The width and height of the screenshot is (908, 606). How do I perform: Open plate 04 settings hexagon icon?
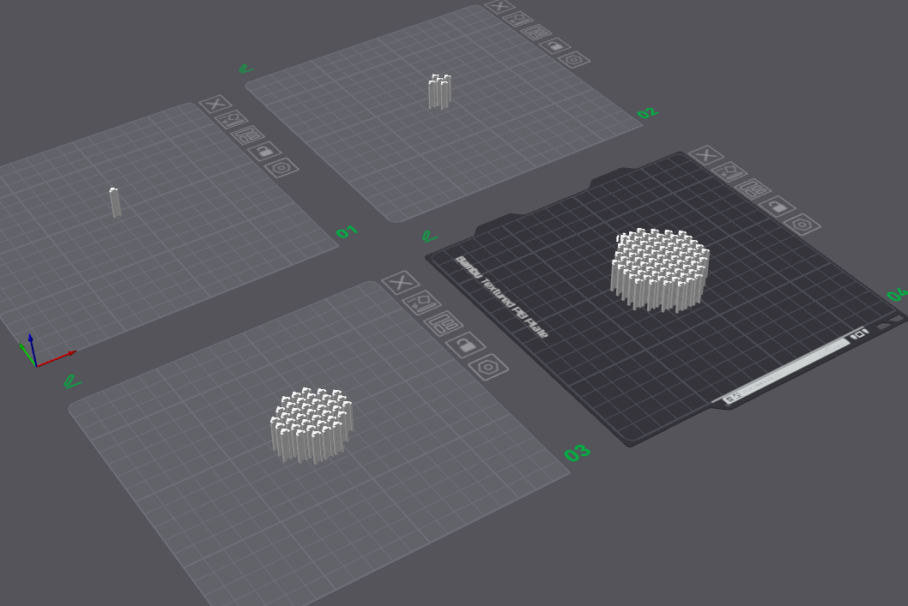click(802, 224)
